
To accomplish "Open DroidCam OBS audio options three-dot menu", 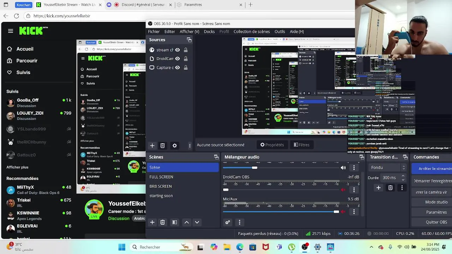I will click(x=354, y=190).
